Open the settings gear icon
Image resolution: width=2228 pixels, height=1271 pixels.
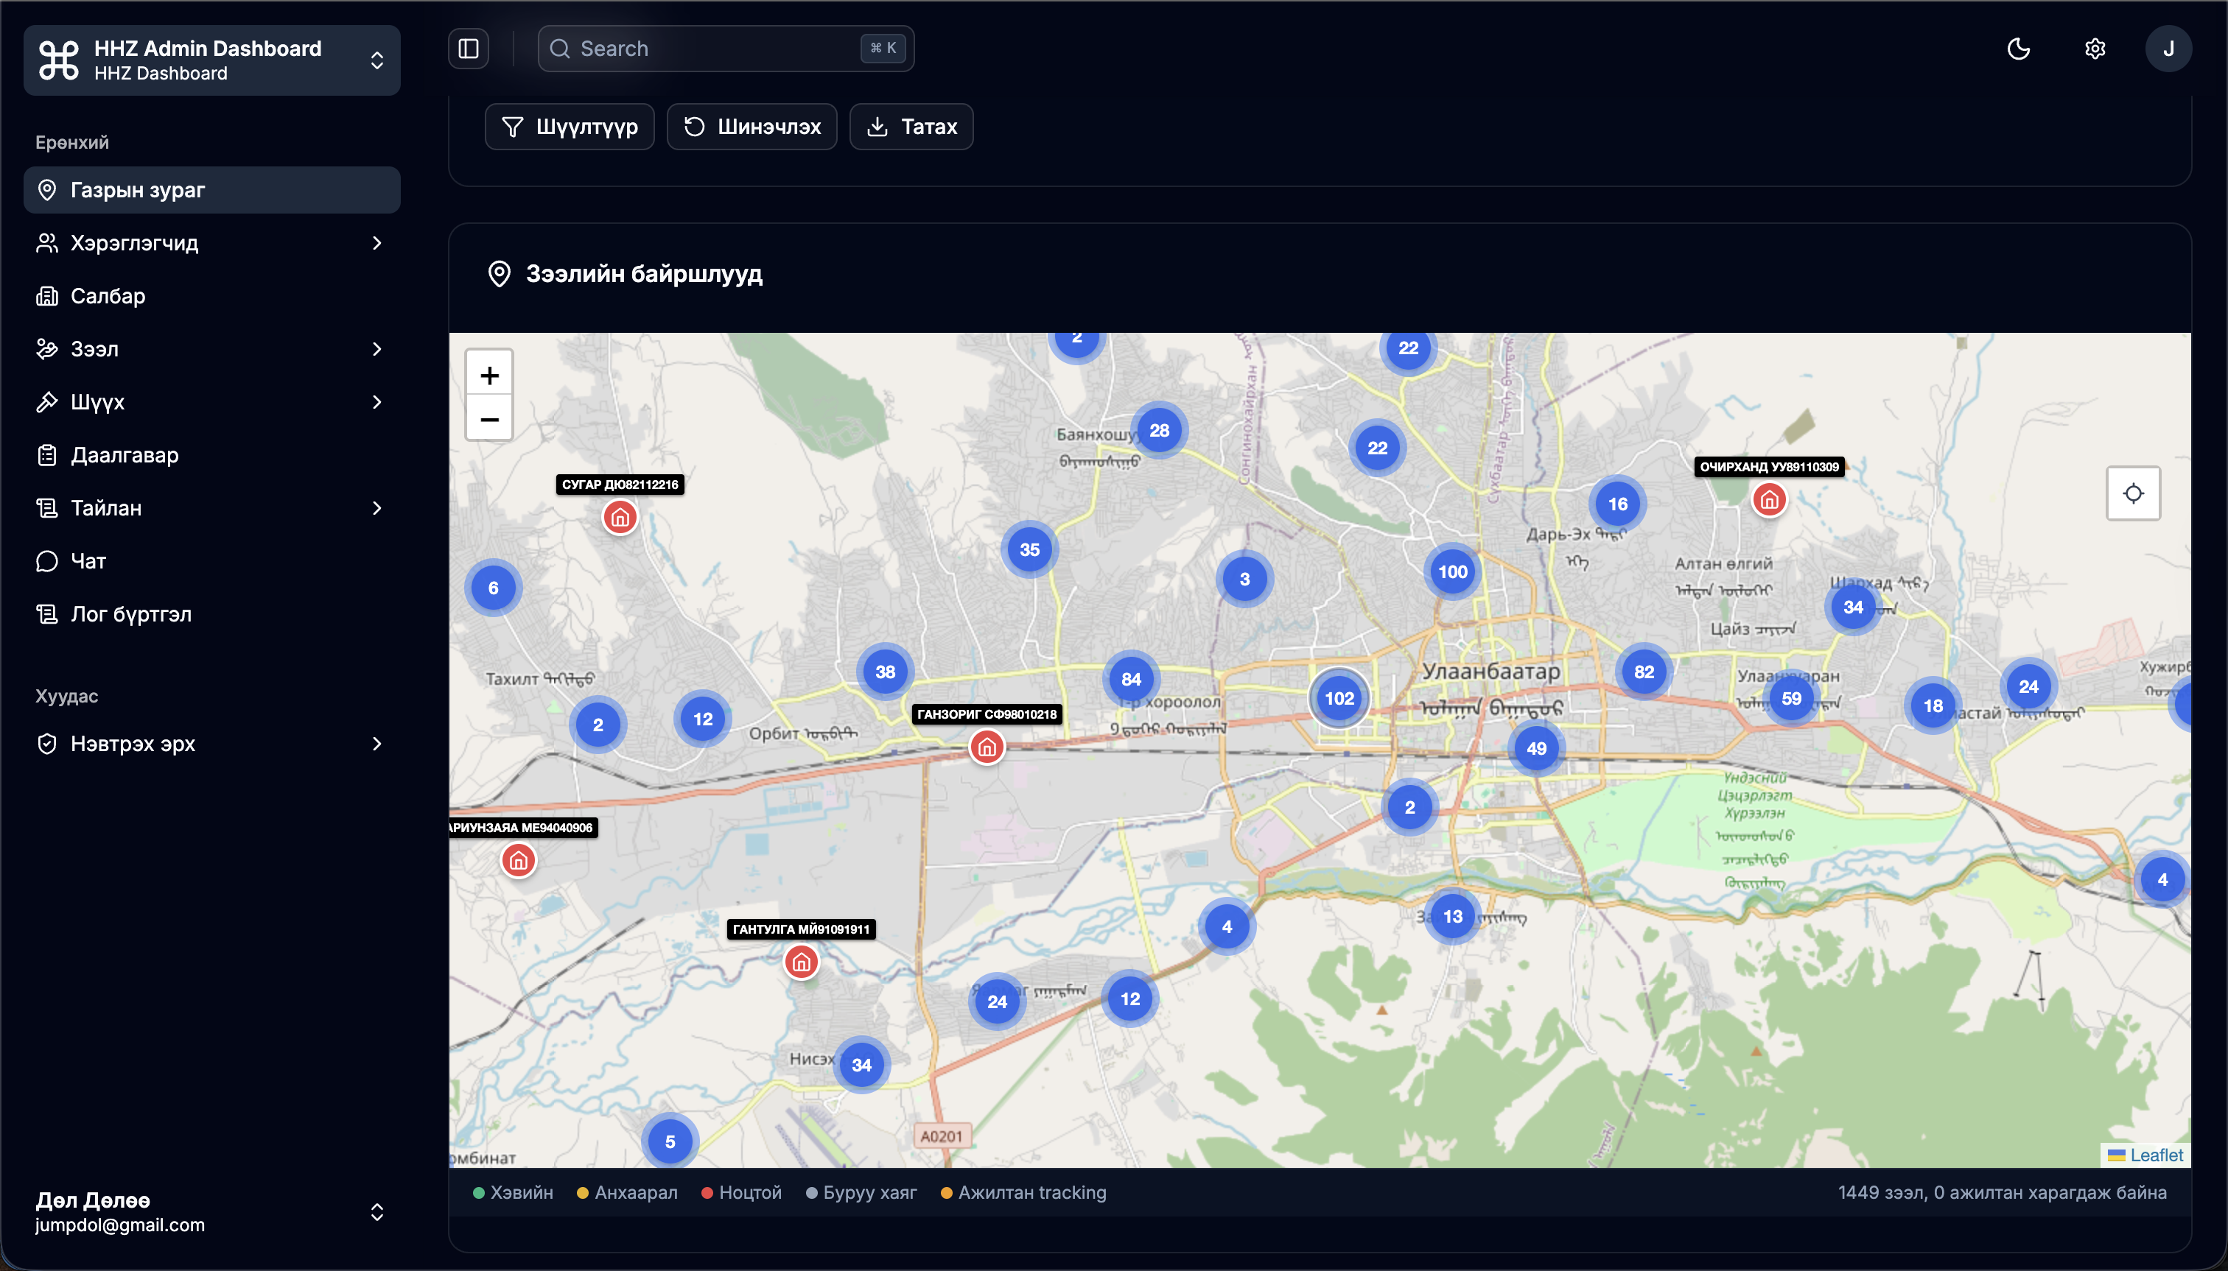coord(2095,49)
